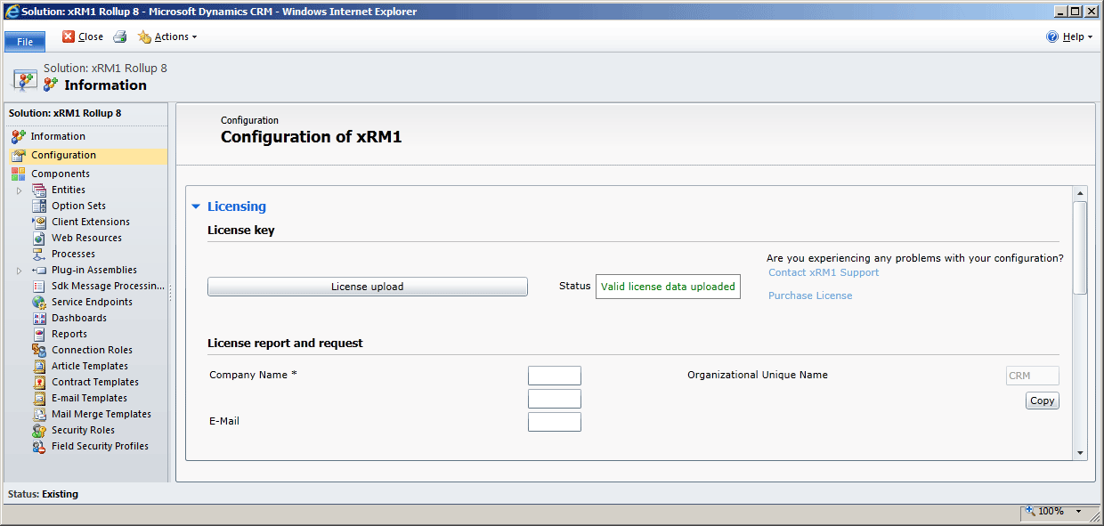Viewport: 1104px width, 526px height.
Task: Open the Purchase License link
Action: pos(810,295)
